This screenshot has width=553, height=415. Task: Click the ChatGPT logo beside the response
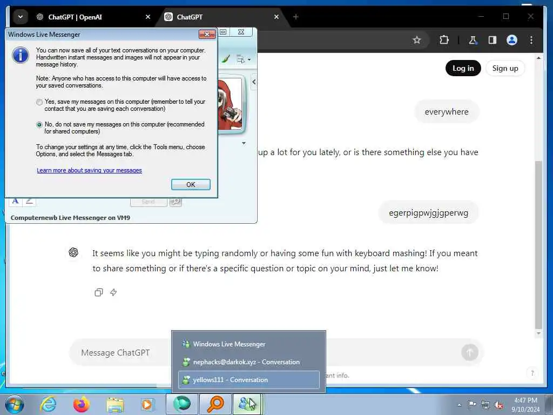coord(73,252)
